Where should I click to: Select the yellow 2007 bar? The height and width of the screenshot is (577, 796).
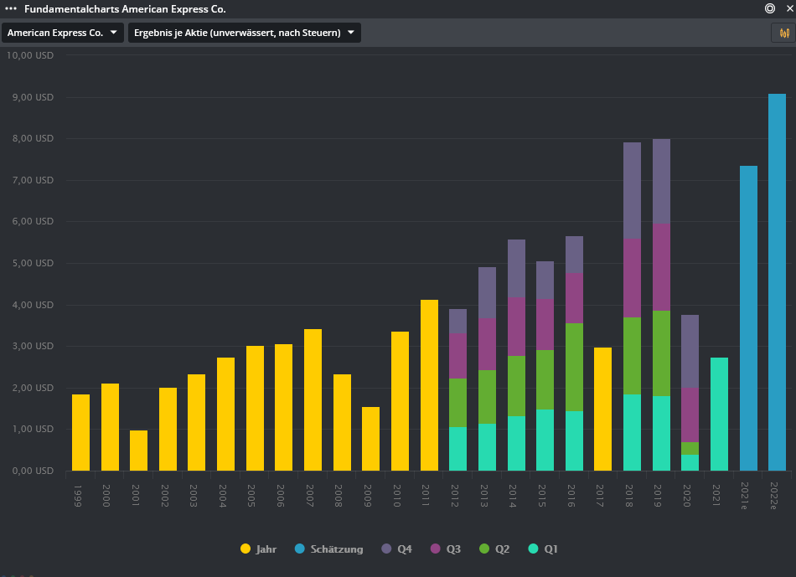pos(313,399)
